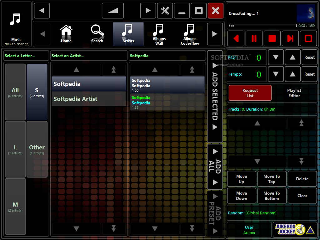Click ADD PRESET vertical button

click(x=215, y=213)
